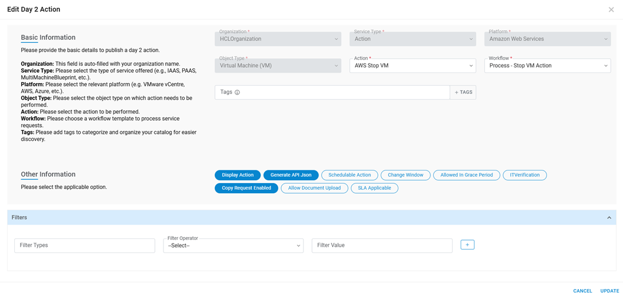Click the Filter Types input field
Viewport: 623px width, 297px height.
(x=85, y=246)
